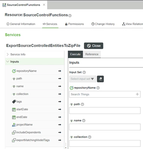
Task: Click arrow next to tags input
Action: pyautogui.click(x=60, y=102)
